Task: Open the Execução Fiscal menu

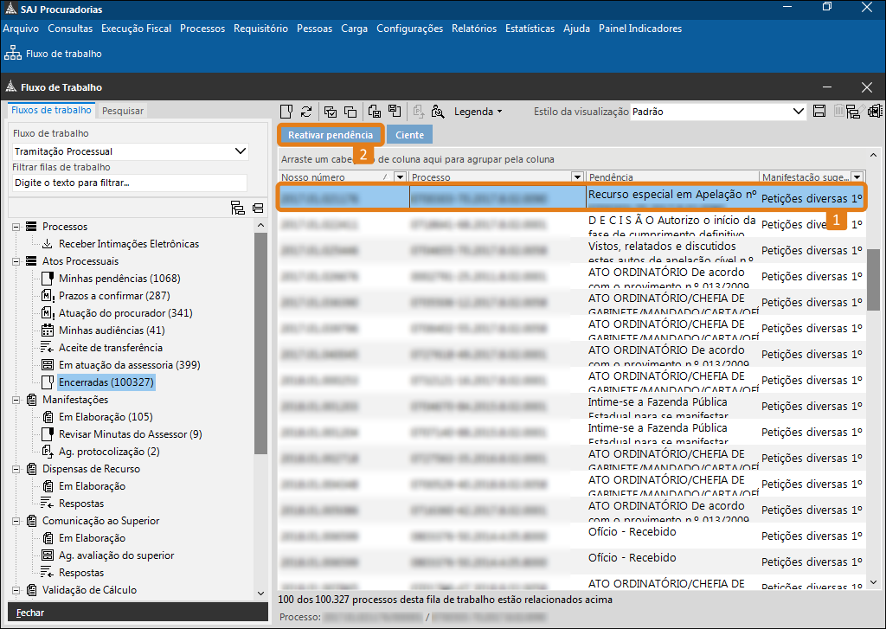Action: (x=136, y=29)
